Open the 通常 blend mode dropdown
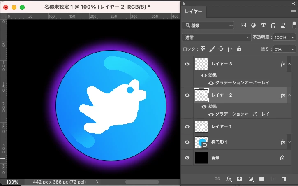 (x=217, y=37)
